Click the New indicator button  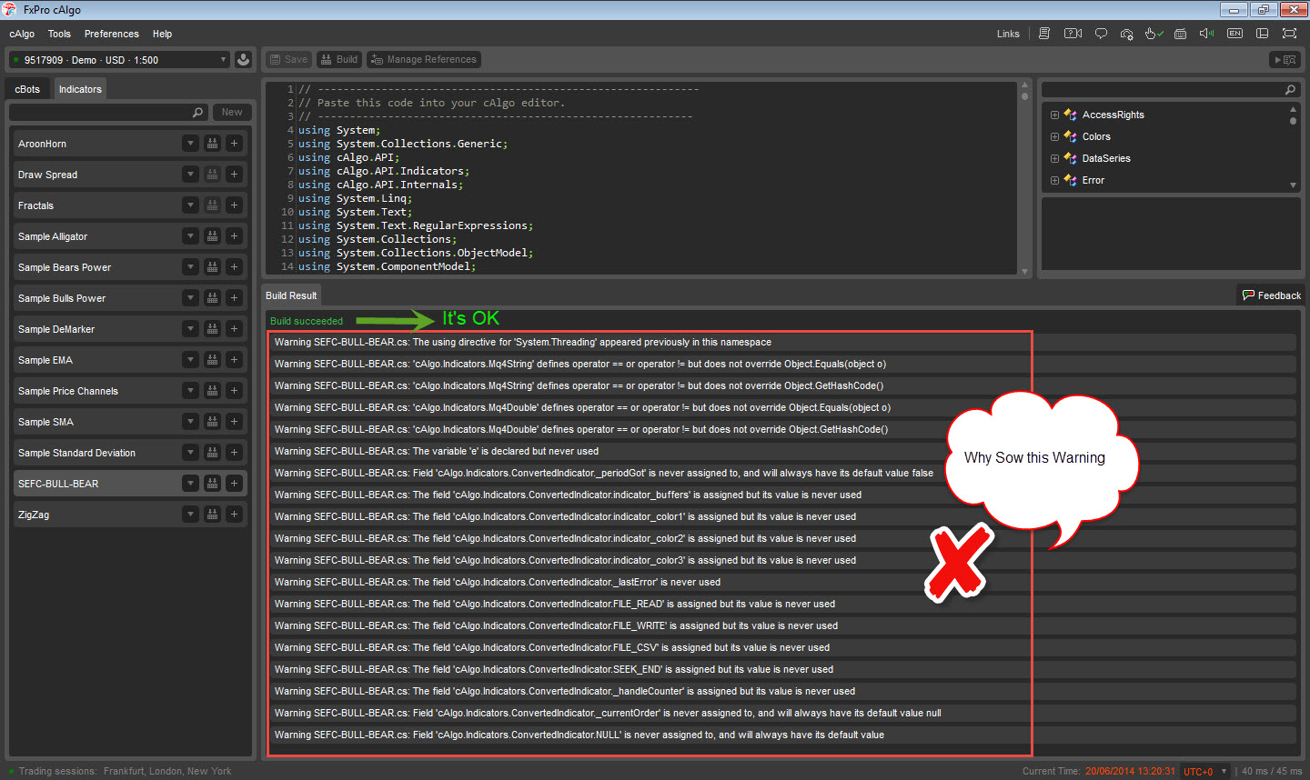click(x=232, y=113)
